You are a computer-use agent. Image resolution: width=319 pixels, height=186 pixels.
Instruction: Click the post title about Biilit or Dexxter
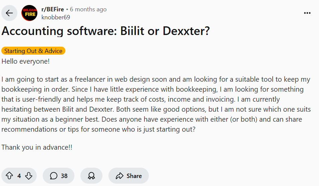pyautogui.click(x=105, y=31)
